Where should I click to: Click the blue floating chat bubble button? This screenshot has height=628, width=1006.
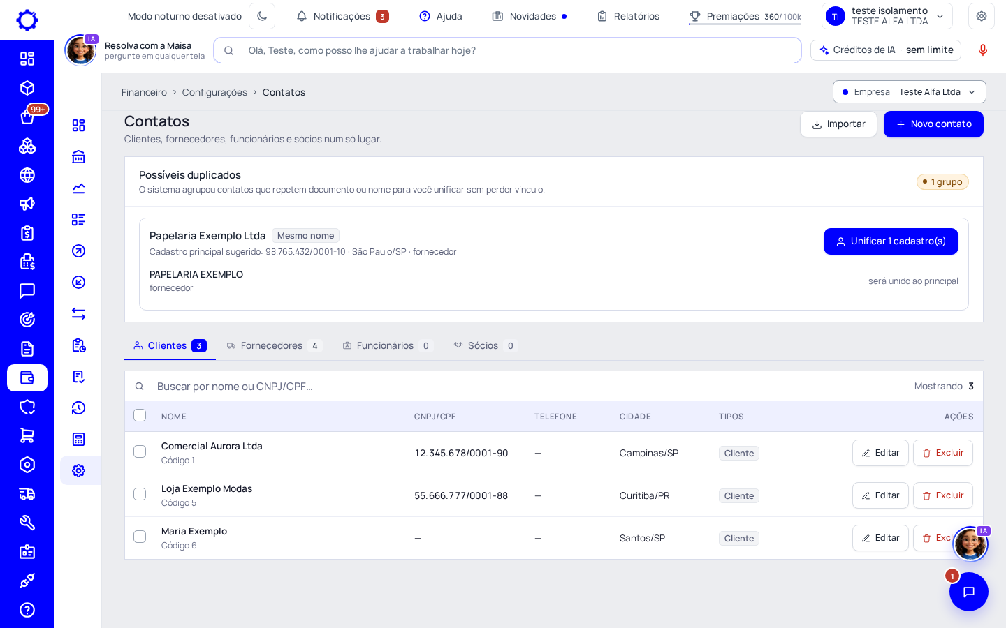[x=969, y=592]
